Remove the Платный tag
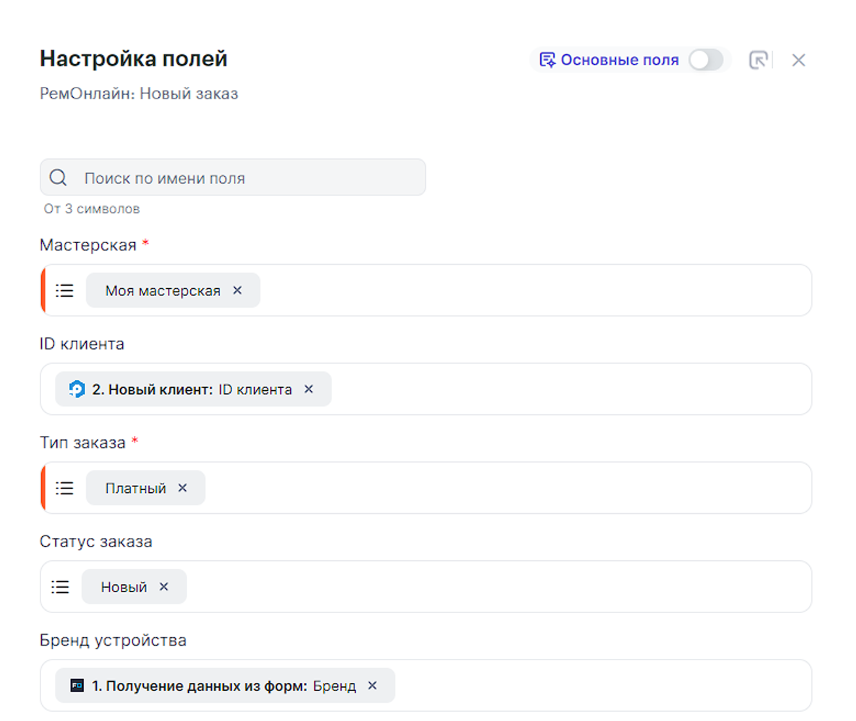This screenshot has width=856, height=721. tap(183, 488)
